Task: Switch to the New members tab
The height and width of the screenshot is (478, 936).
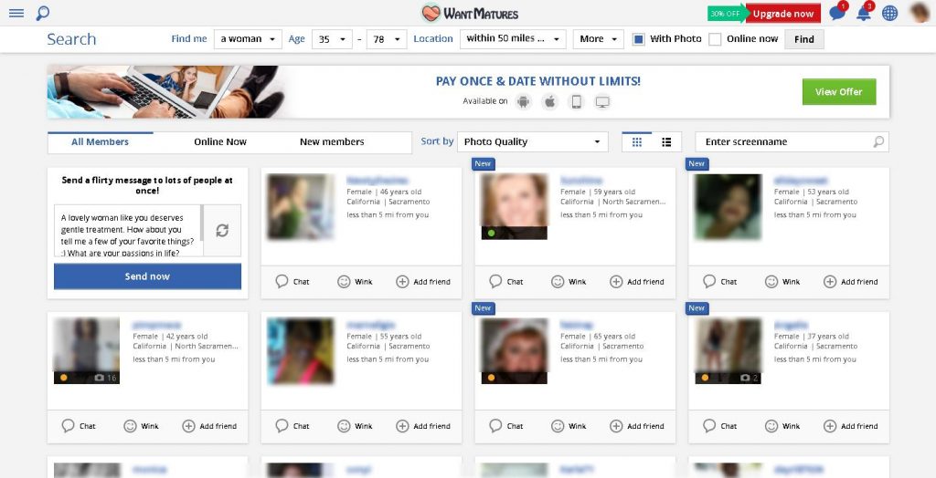Action: click(x=332, y=142)
